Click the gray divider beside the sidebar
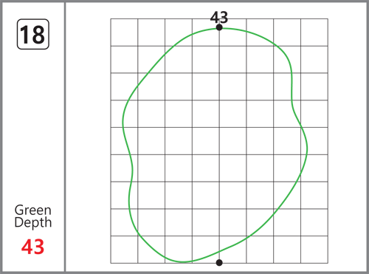Viewport: 369px width, 274px height. click(65, 137)
